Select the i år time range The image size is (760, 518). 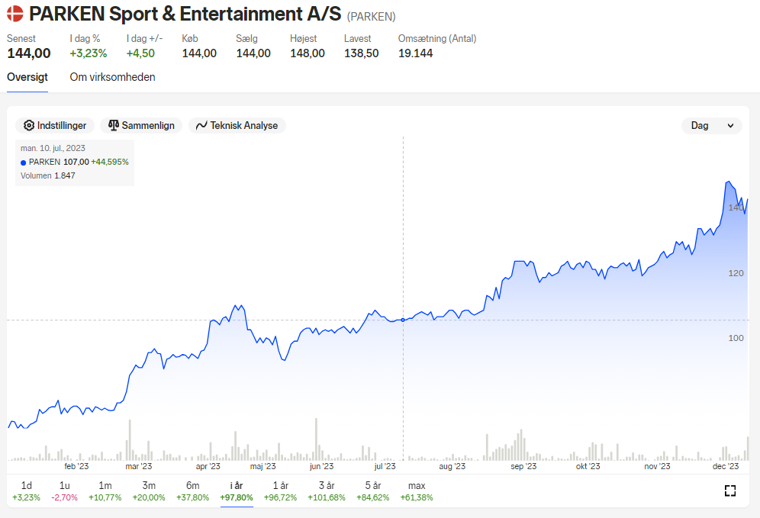tap(237, 491)
